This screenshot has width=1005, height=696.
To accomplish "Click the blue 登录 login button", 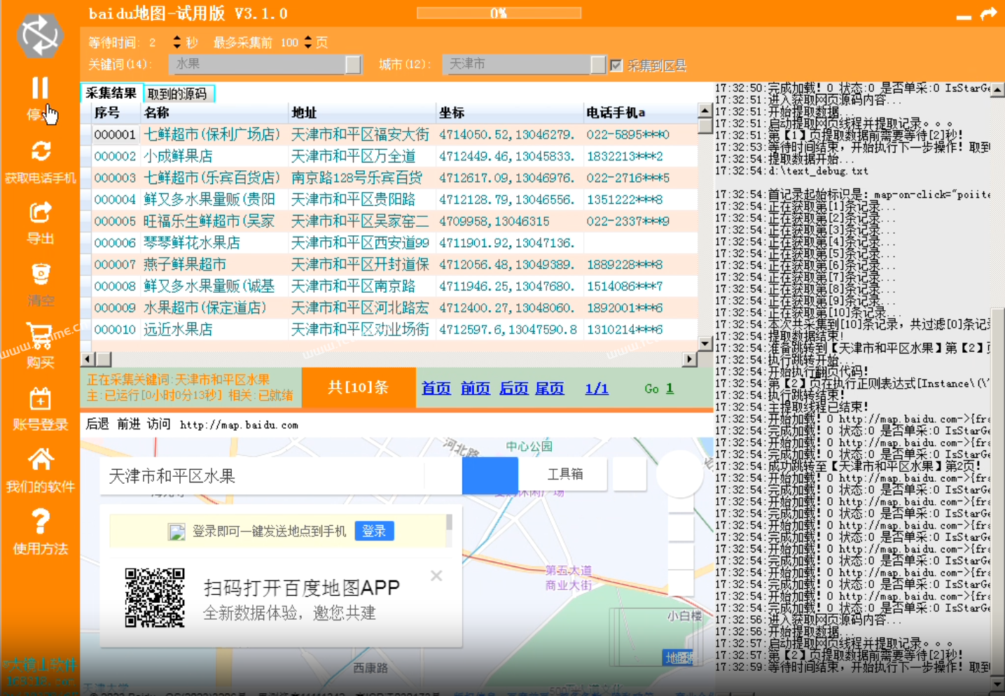I will point(374,531).
